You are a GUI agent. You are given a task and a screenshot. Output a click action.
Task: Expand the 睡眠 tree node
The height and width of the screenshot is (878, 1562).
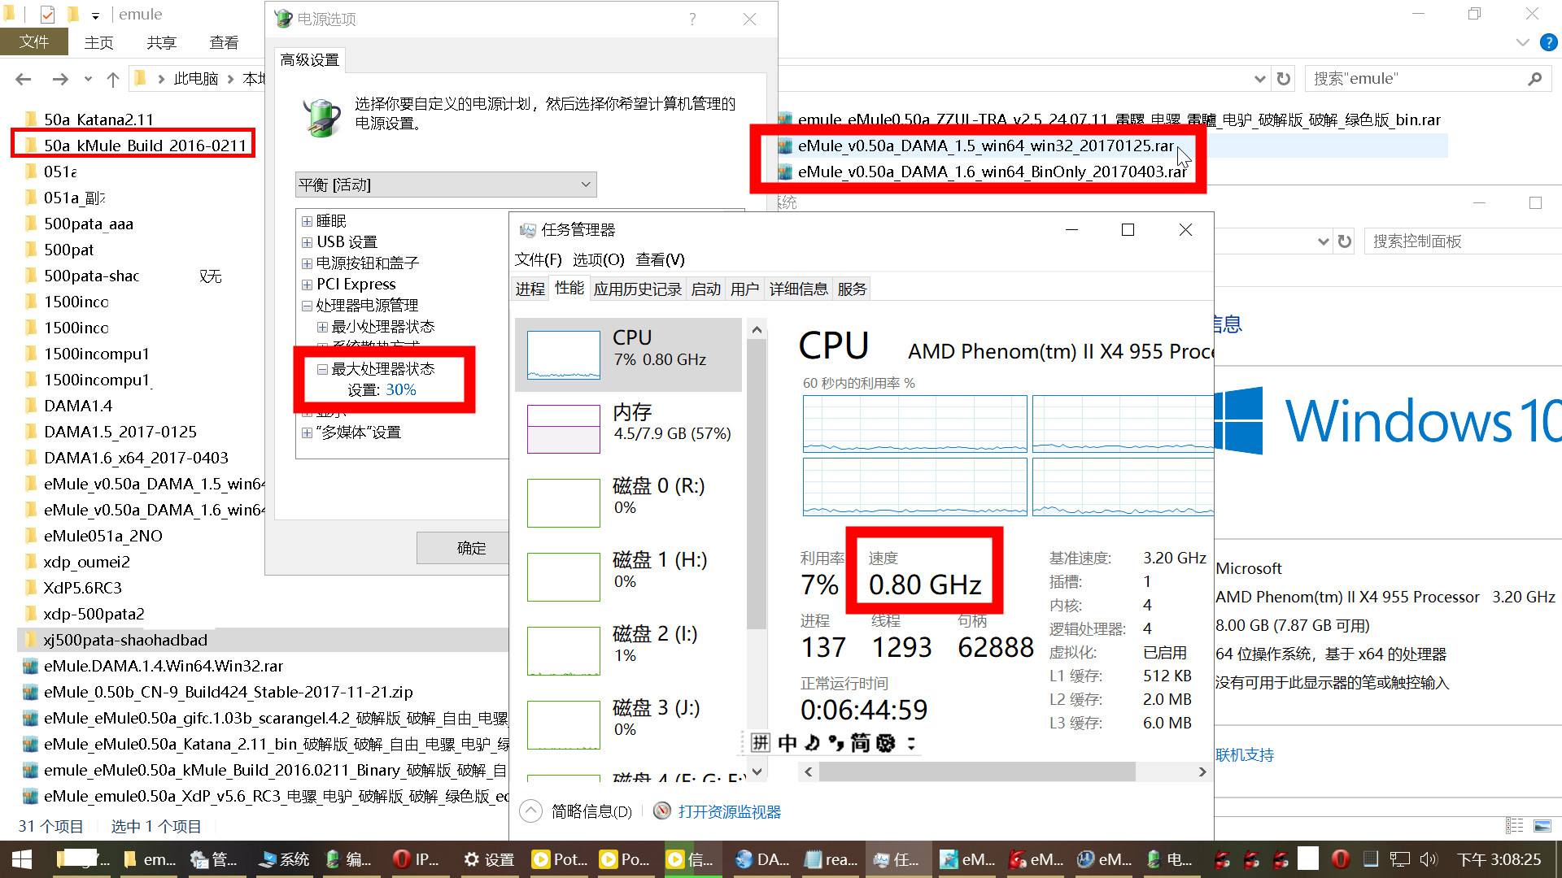307,221
